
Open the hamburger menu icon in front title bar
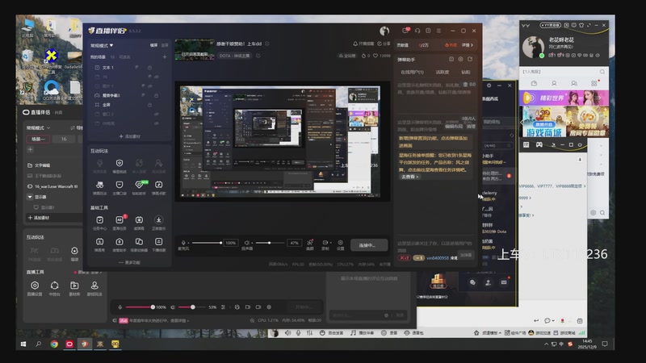point(438,31)
